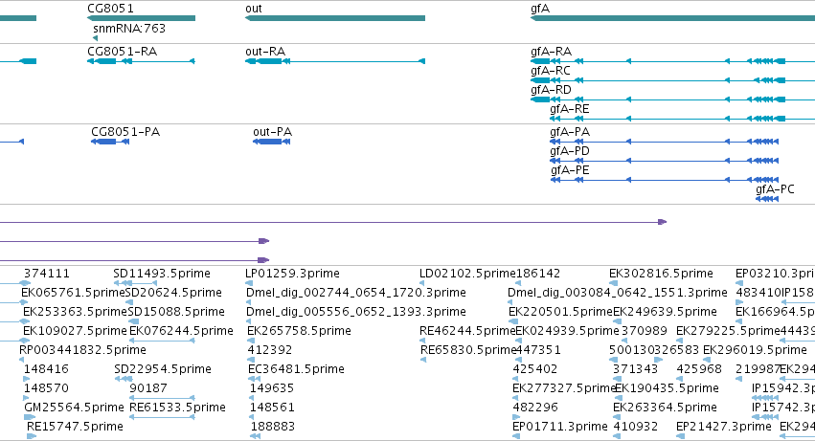Click the gfA-RC transcript label
Viewport: 815px width, 441px height.
(551, 71)
